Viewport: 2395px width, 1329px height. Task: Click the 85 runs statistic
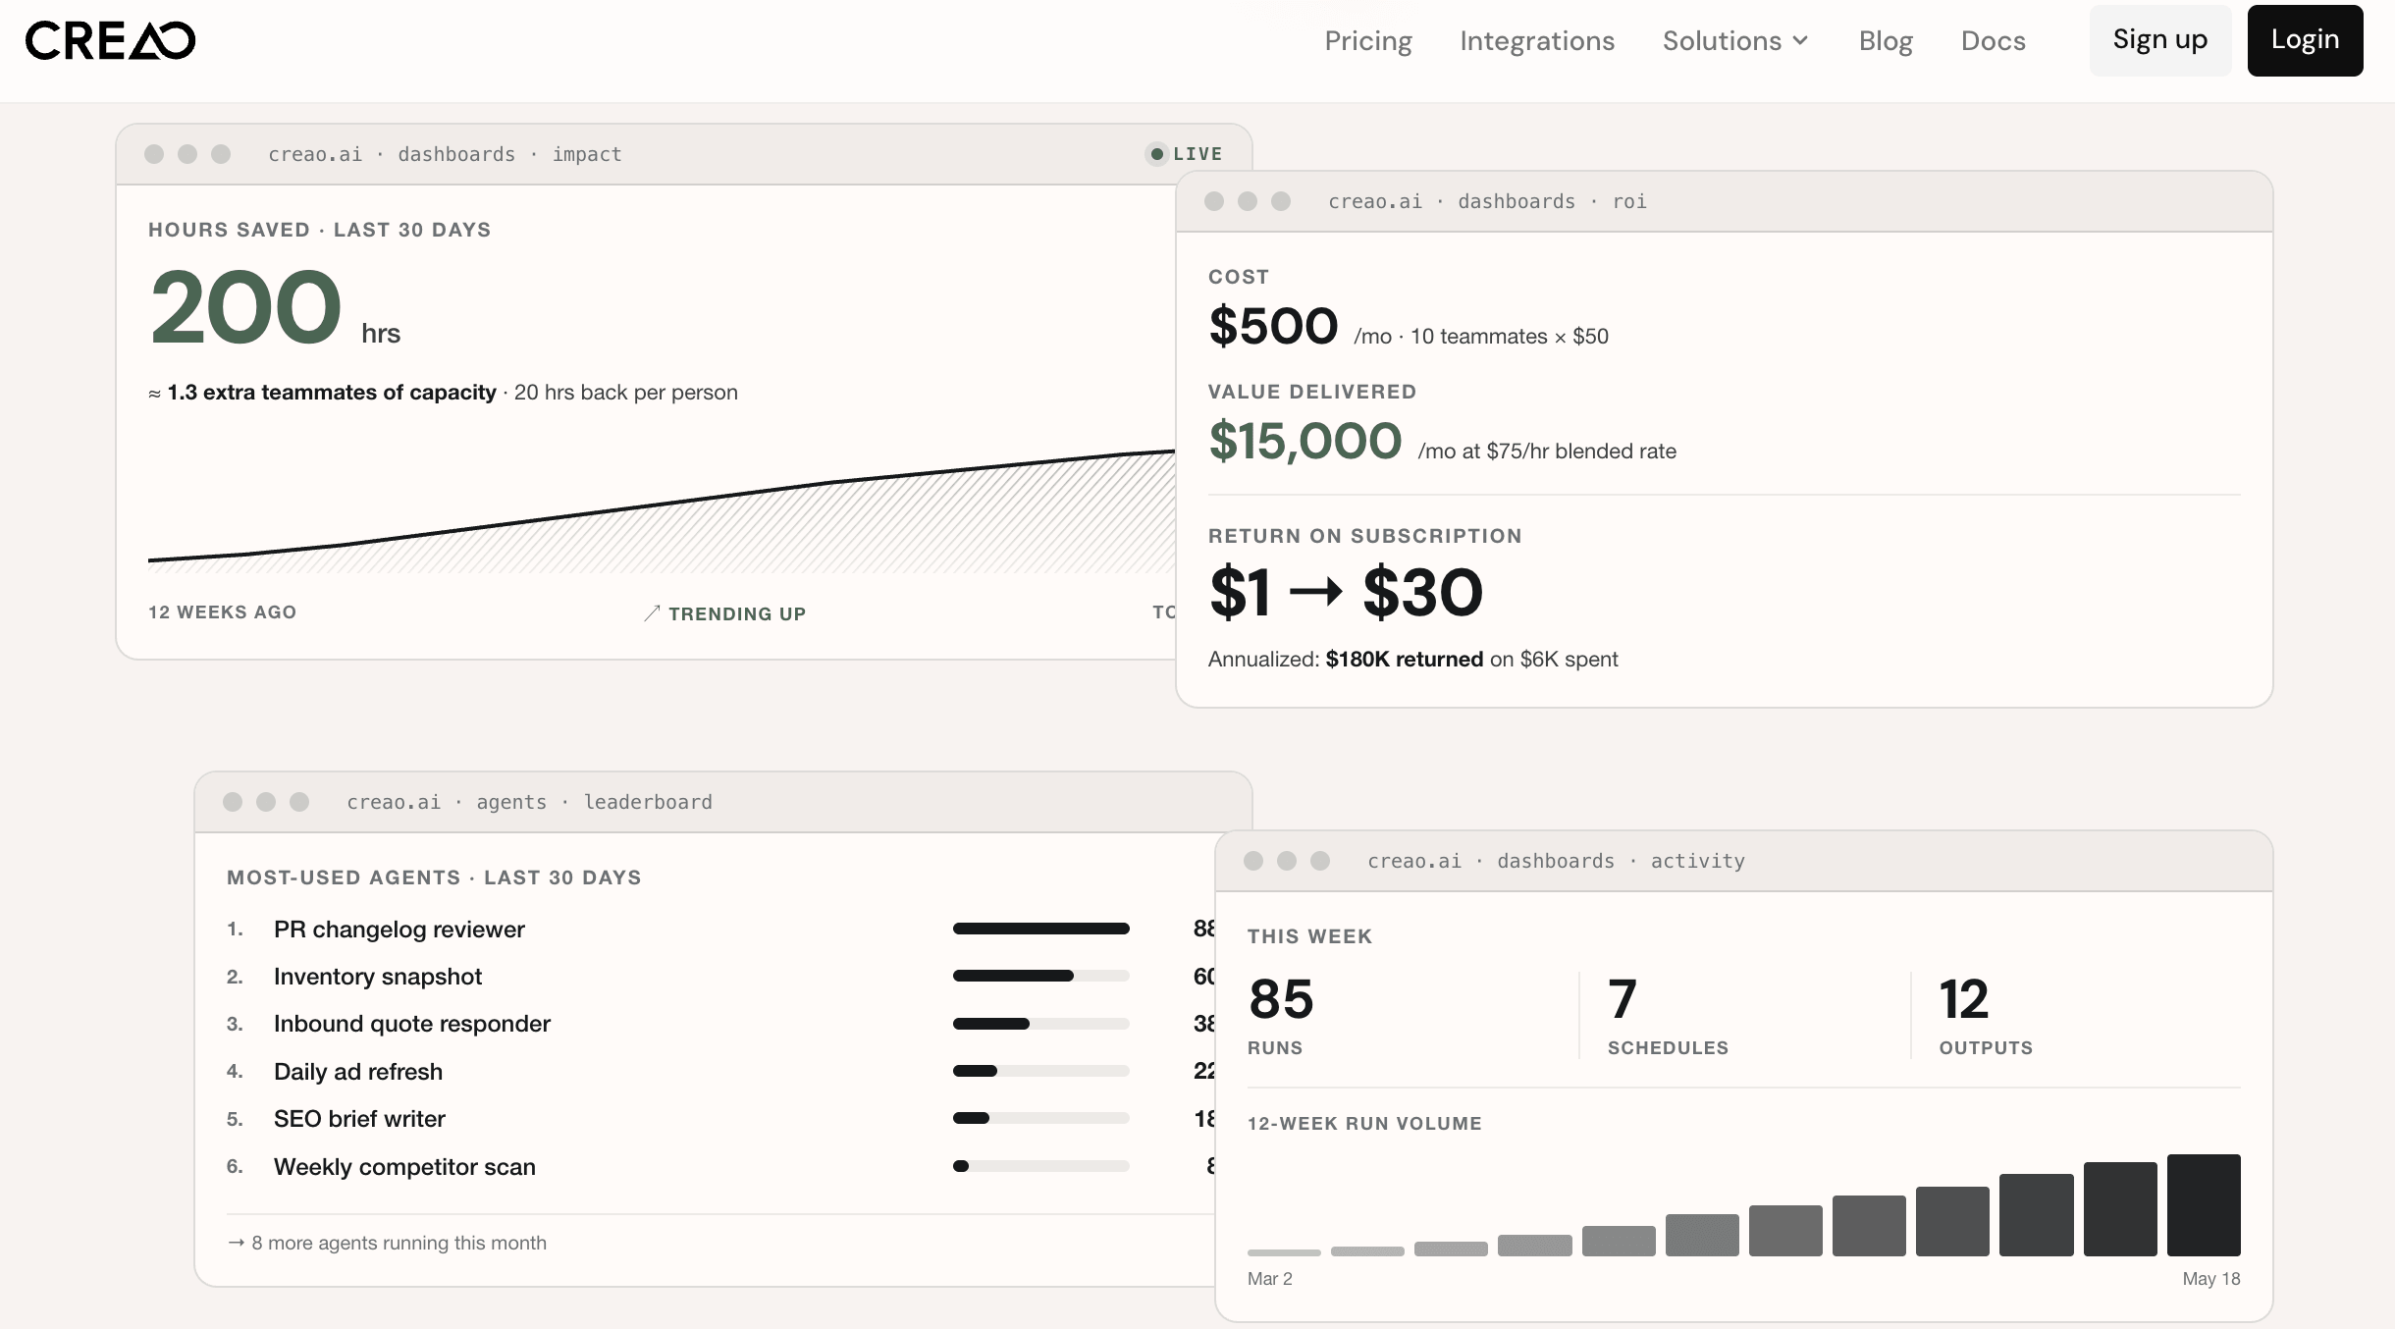pyautogui.click(x=1280, y=1015)
